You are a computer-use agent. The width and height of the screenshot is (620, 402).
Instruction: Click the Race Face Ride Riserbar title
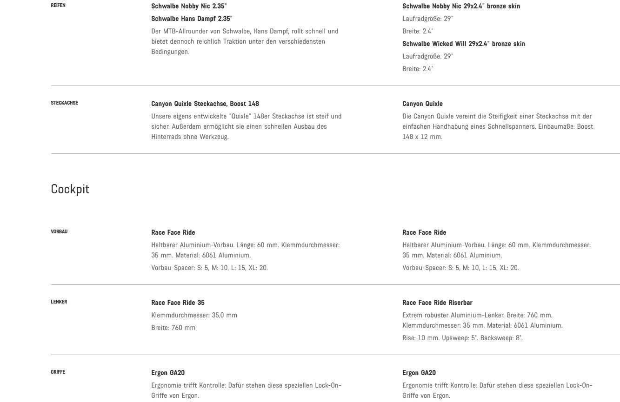point(437,303)
